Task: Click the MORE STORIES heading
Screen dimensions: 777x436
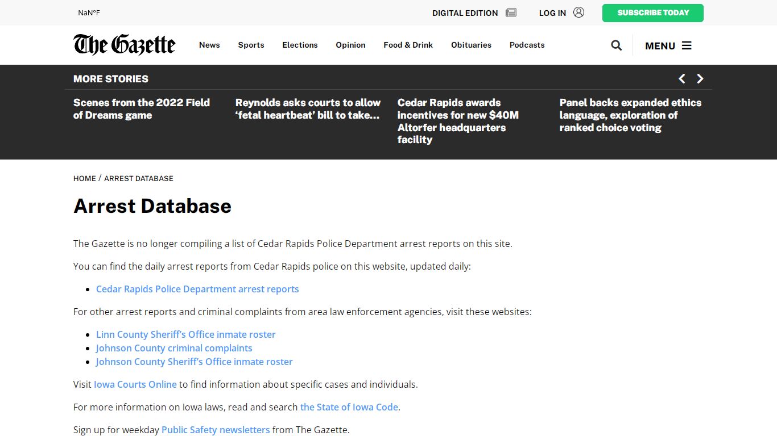Action: point(111,79)
